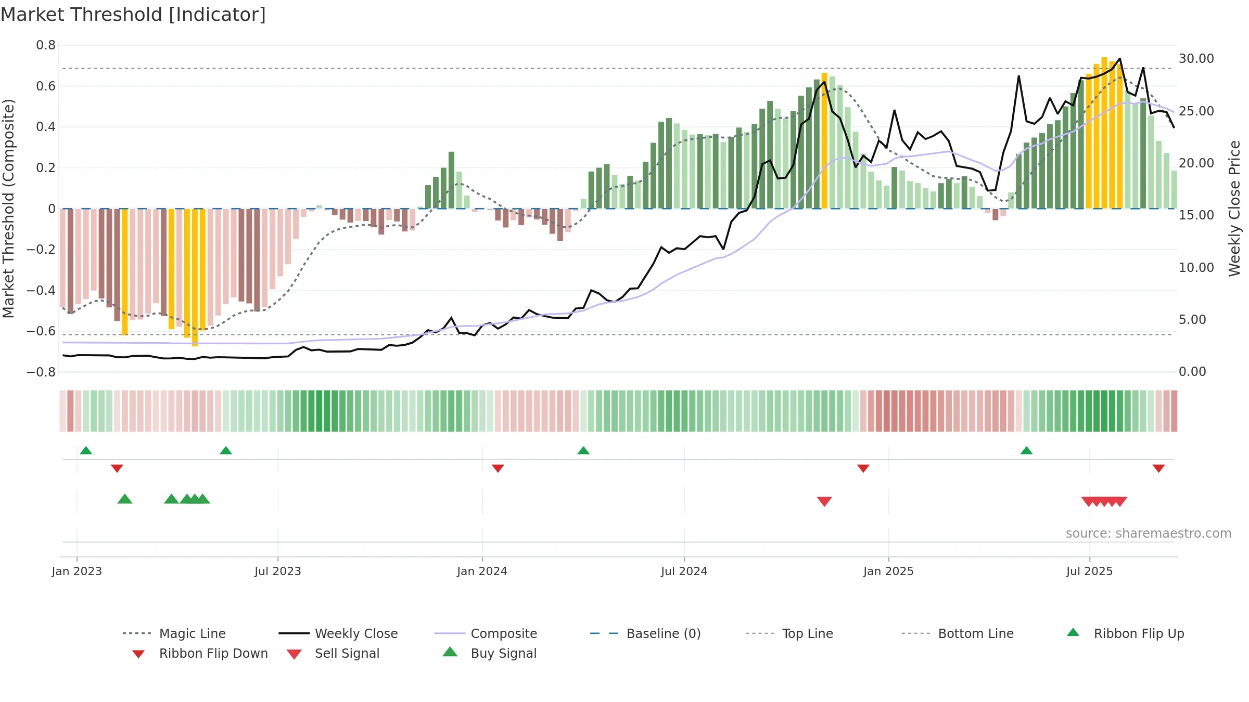Click the sell signal marker near November 2024

click(x=824, y=501)
